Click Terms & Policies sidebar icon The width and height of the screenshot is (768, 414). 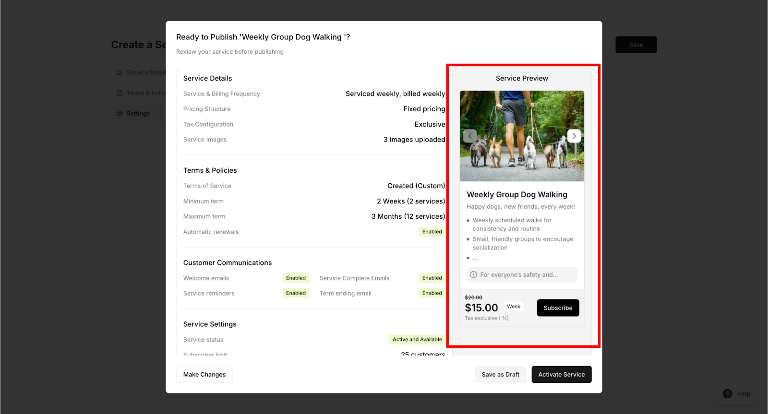(120, 93)
